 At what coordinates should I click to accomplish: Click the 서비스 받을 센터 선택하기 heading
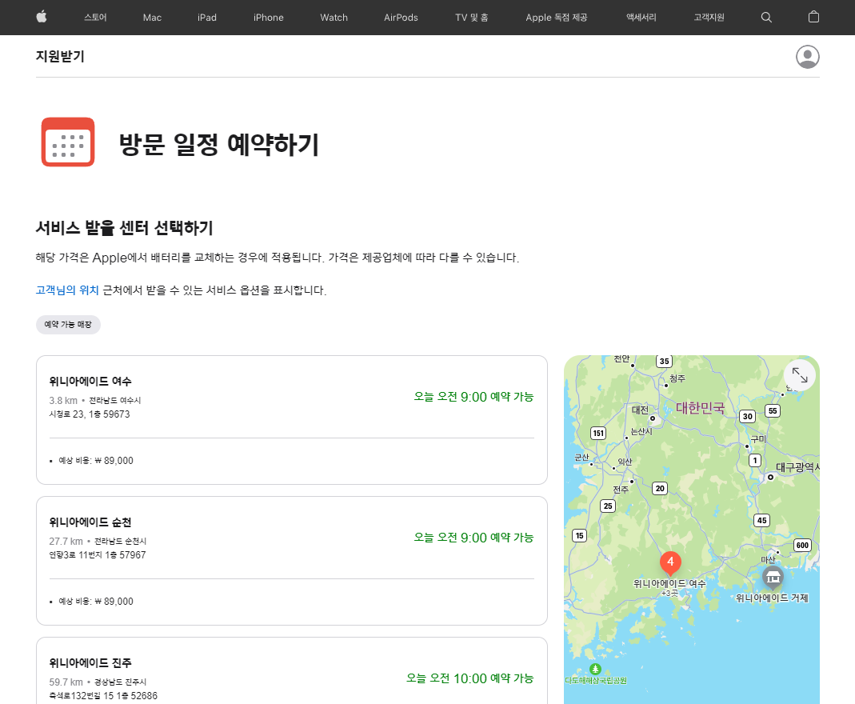pos(124,228)
